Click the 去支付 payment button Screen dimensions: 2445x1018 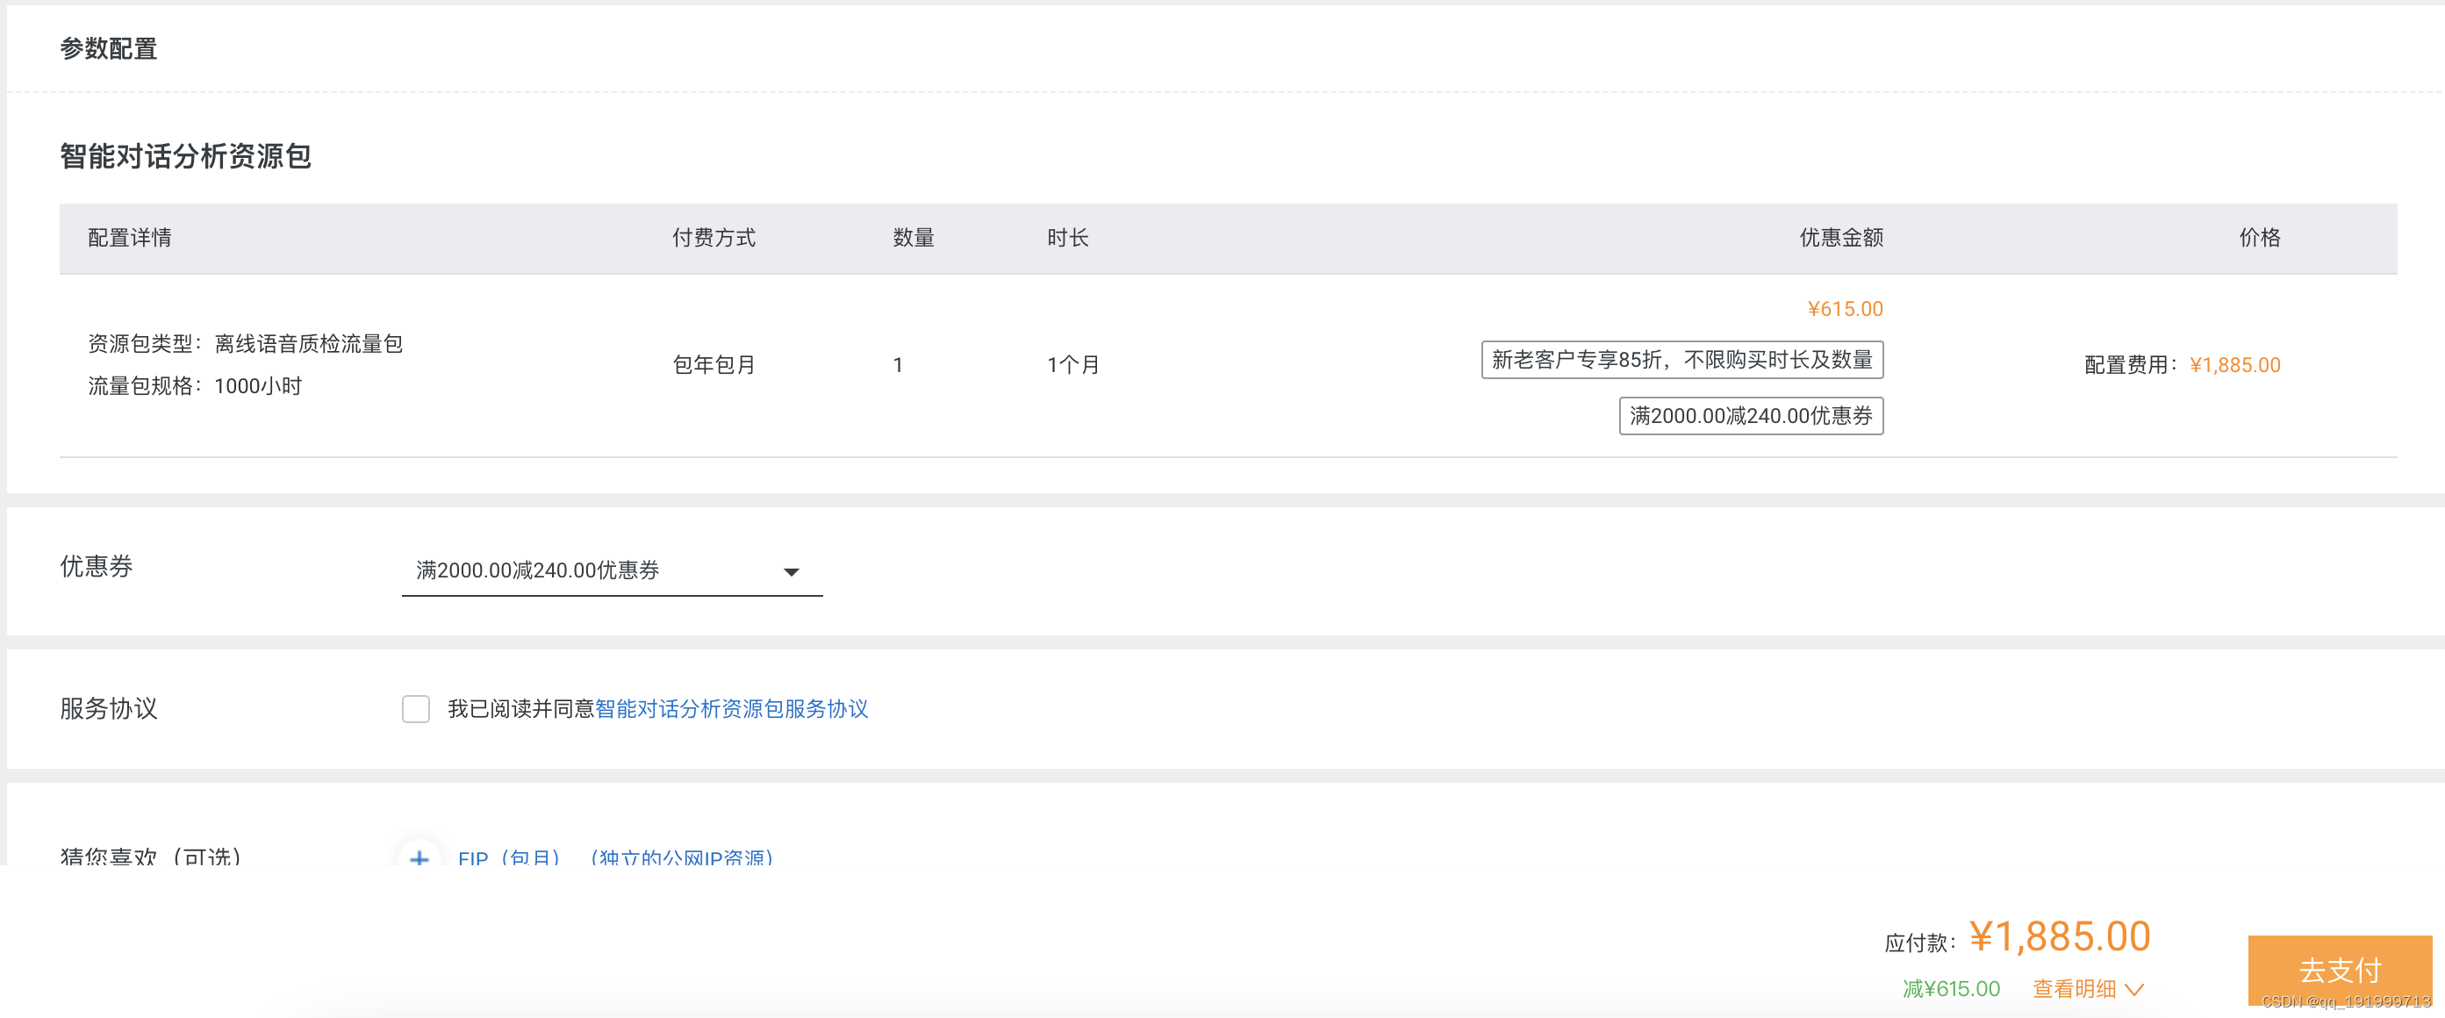point(2340,970)
